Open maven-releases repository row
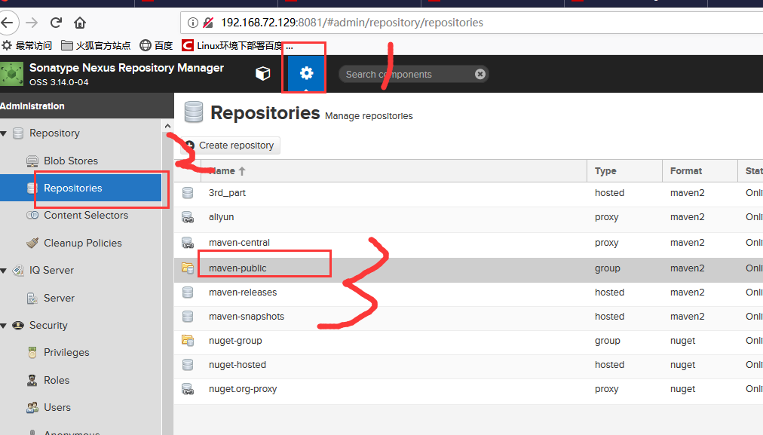Image resolution: width=763 pixels, height=435 pixels. coord(469,293)
